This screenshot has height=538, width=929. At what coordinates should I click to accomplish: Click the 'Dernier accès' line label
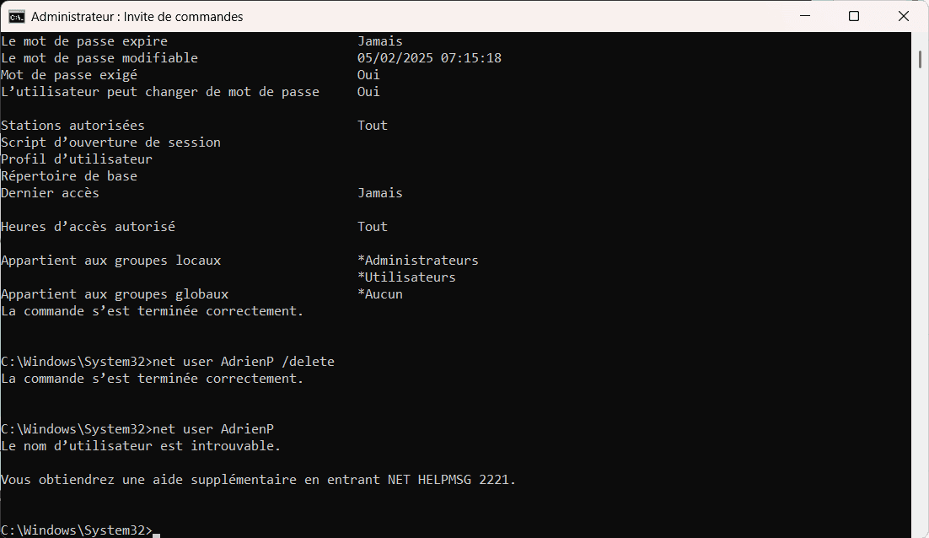(51, 193)
